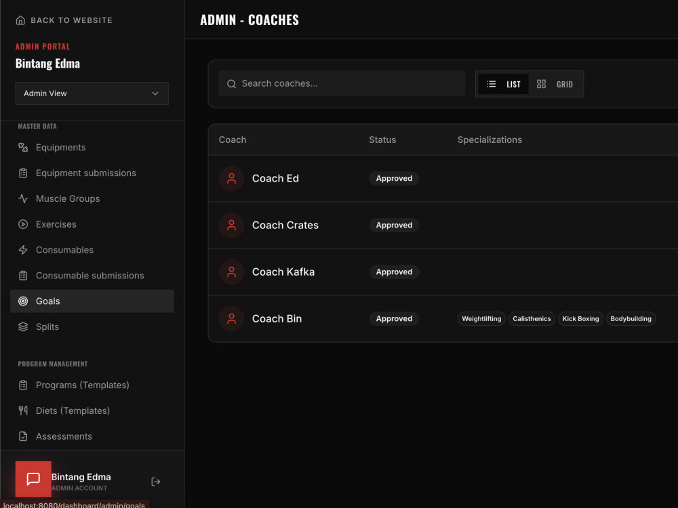Click the search magnifier icon
The image size is (678, 508).
(231, 84)
